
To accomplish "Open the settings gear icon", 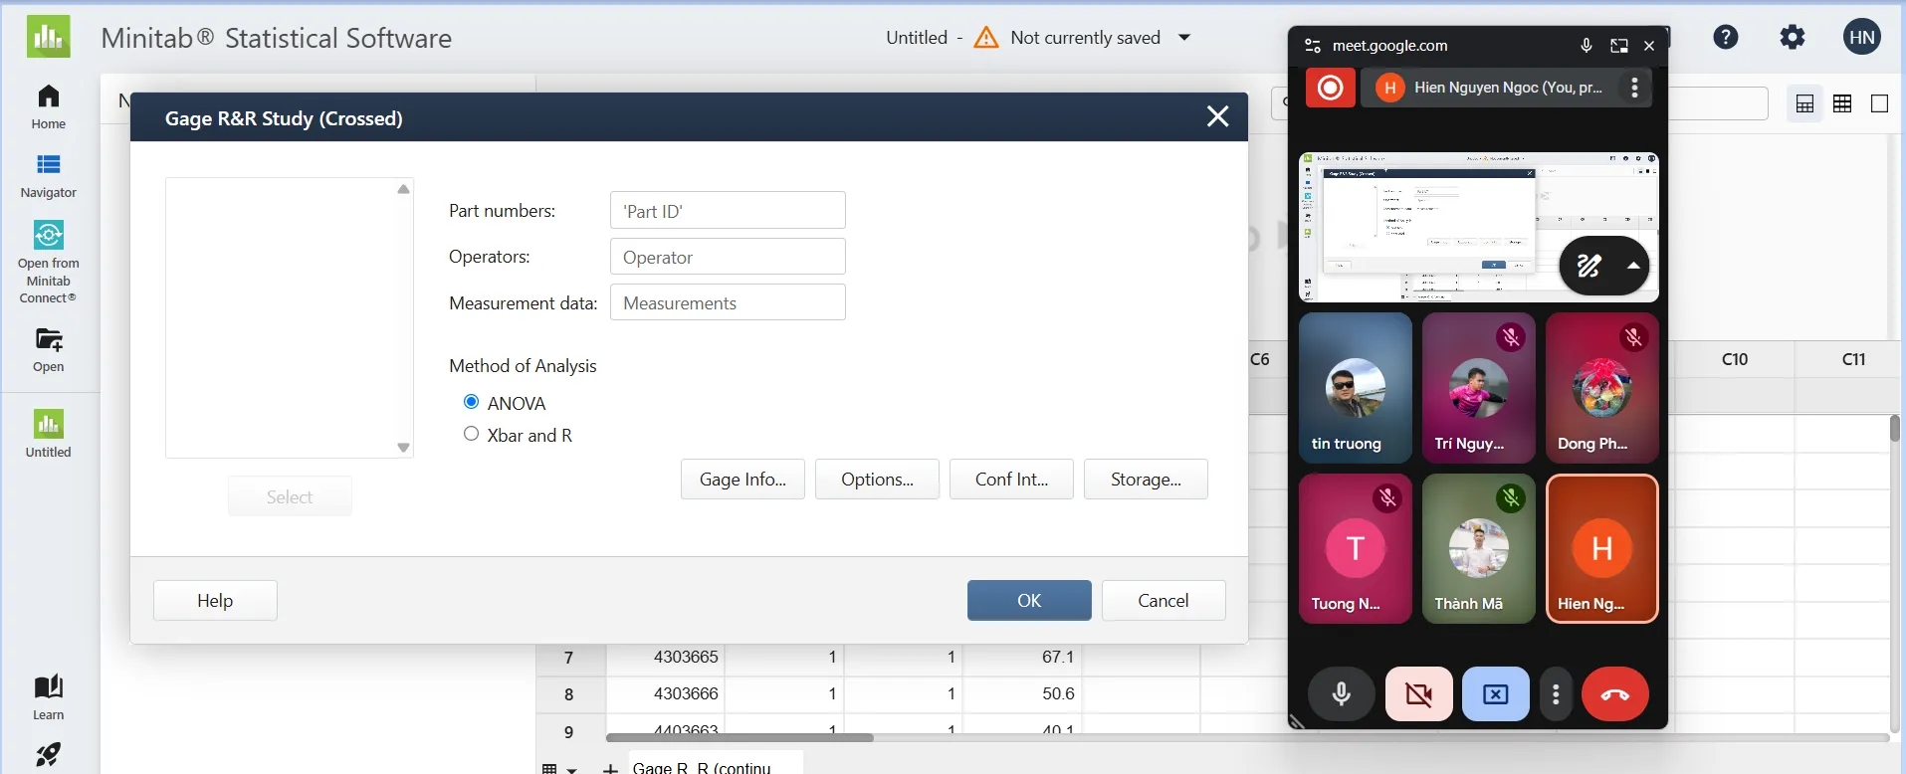I will tap(1792, 38).
